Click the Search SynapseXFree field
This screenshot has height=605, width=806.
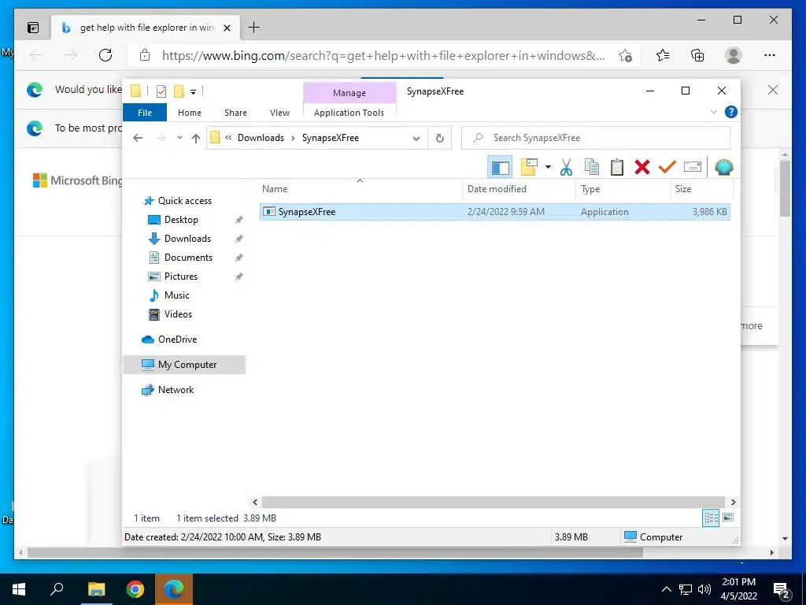(x=596, y=138)
